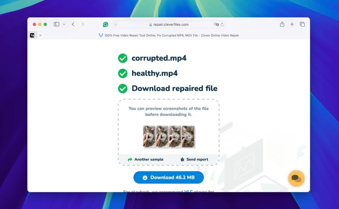The height and width of the screenshot is (209, 339).
Task: Reload the page with the refresh icon
Action: [x=222, y=25]
